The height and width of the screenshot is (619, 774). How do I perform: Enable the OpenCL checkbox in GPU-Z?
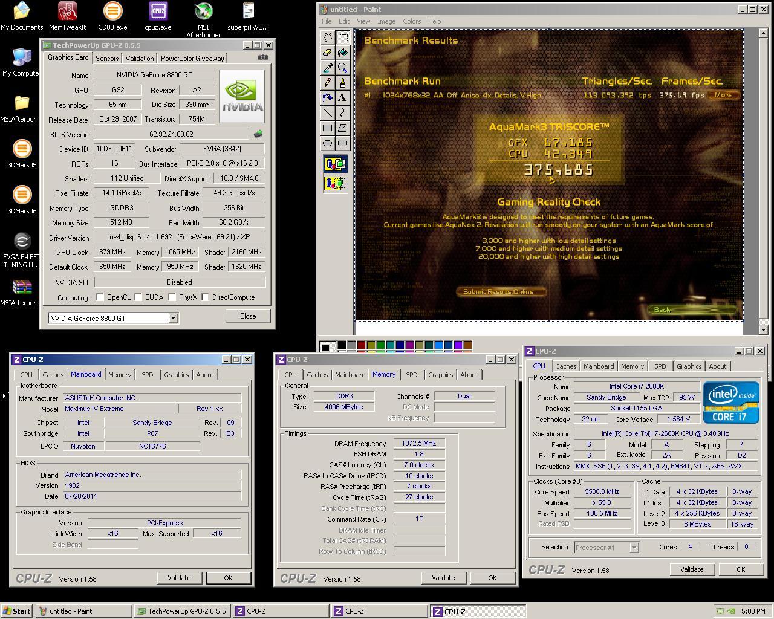100,297
